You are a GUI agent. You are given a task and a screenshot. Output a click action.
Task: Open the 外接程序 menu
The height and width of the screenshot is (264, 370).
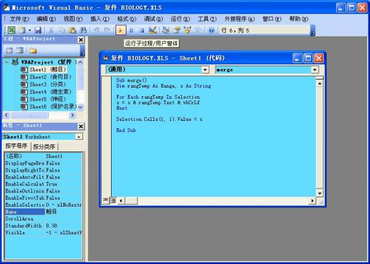coord(239,19)
